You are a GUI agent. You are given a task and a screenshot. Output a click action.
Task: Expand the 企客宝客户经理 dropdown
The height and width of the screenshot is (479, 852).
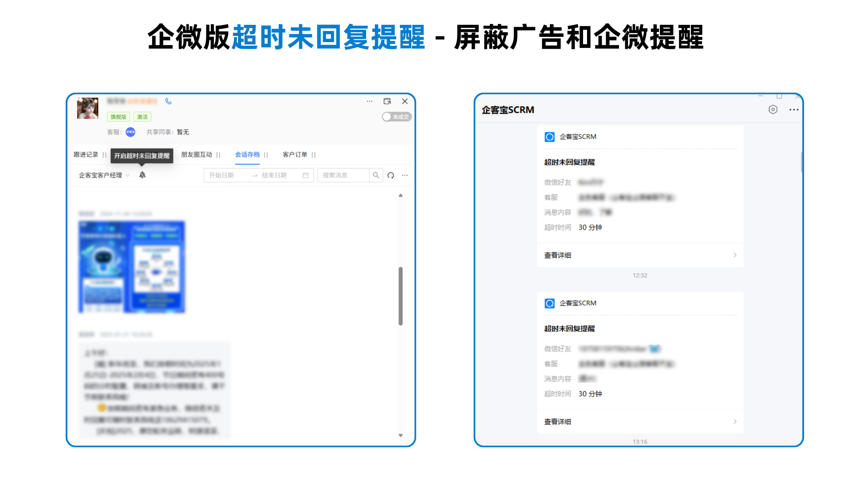coord(104,175)
